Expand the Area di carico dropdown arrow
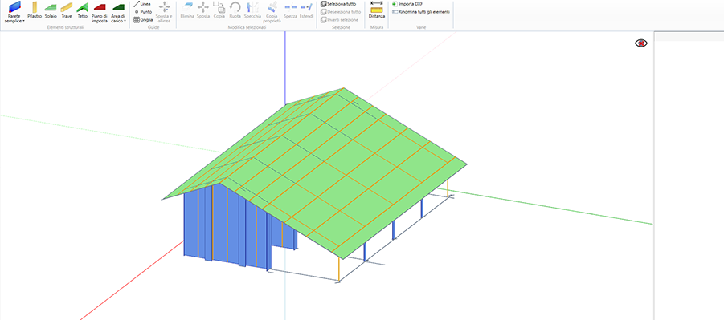 125,21
